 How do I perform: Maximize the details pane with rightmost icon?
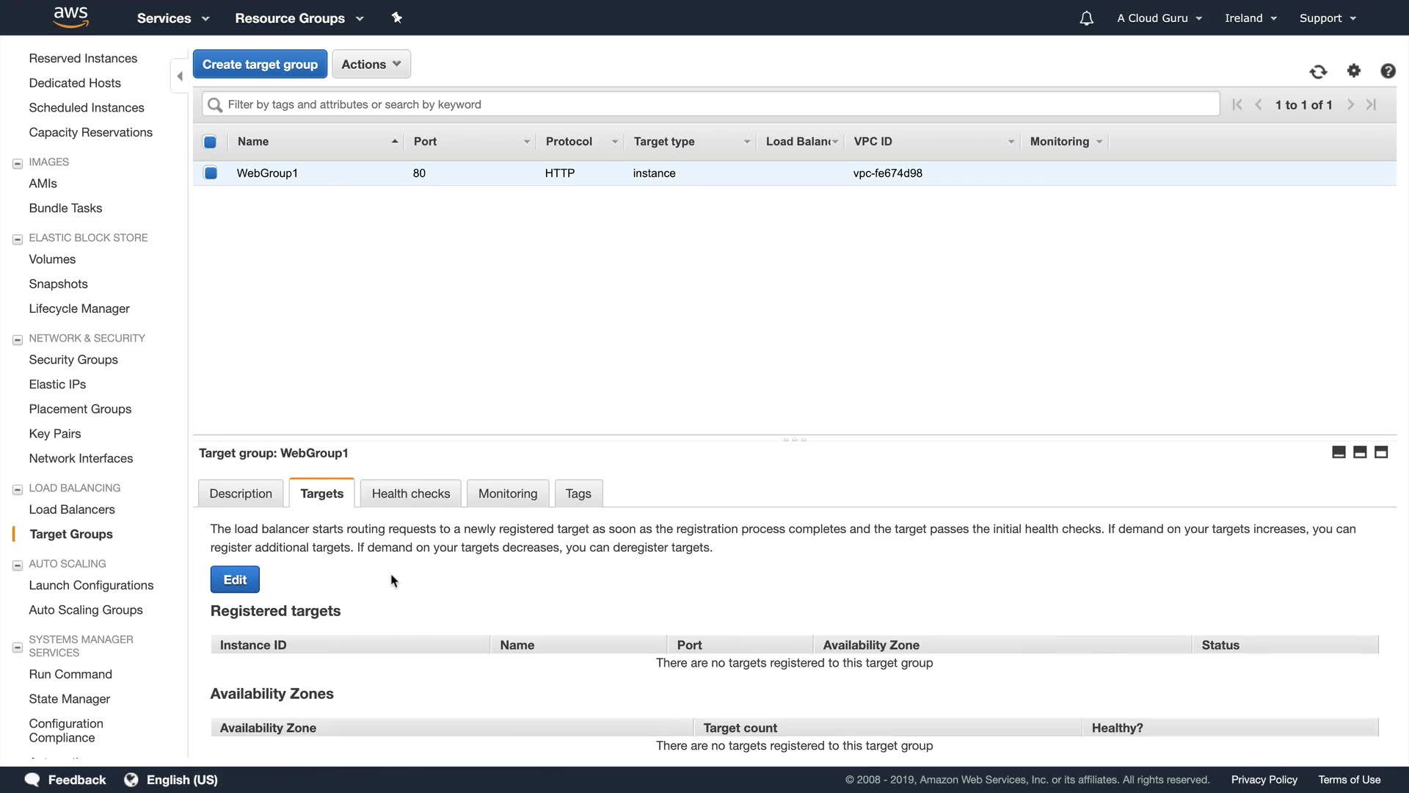pos(1380,452)
